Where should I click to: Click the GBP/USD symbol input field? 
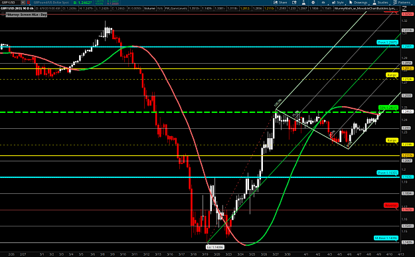pos(10,3)
